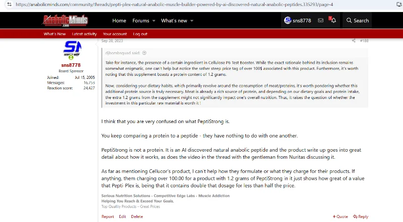Click the online status badge on avatar
This screenshot has width=403, height=222.
pyautogui.click(x=71, y=57)
